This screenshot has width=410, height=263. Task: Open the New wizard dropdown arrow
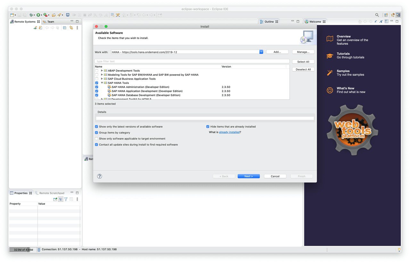point(15,15)
